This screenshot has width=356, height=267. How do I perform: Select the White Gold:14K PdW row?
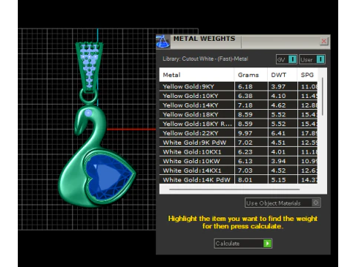pyautogui.click(x=238, y=179)
